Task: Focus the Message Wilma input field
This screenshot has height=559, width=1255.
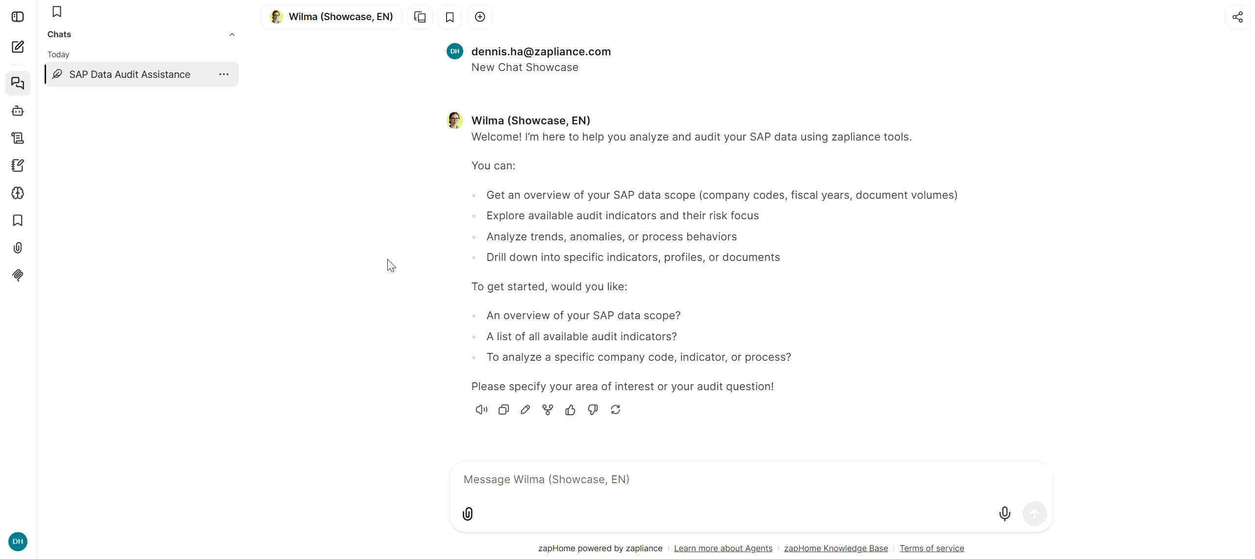Action: point(751,479)
